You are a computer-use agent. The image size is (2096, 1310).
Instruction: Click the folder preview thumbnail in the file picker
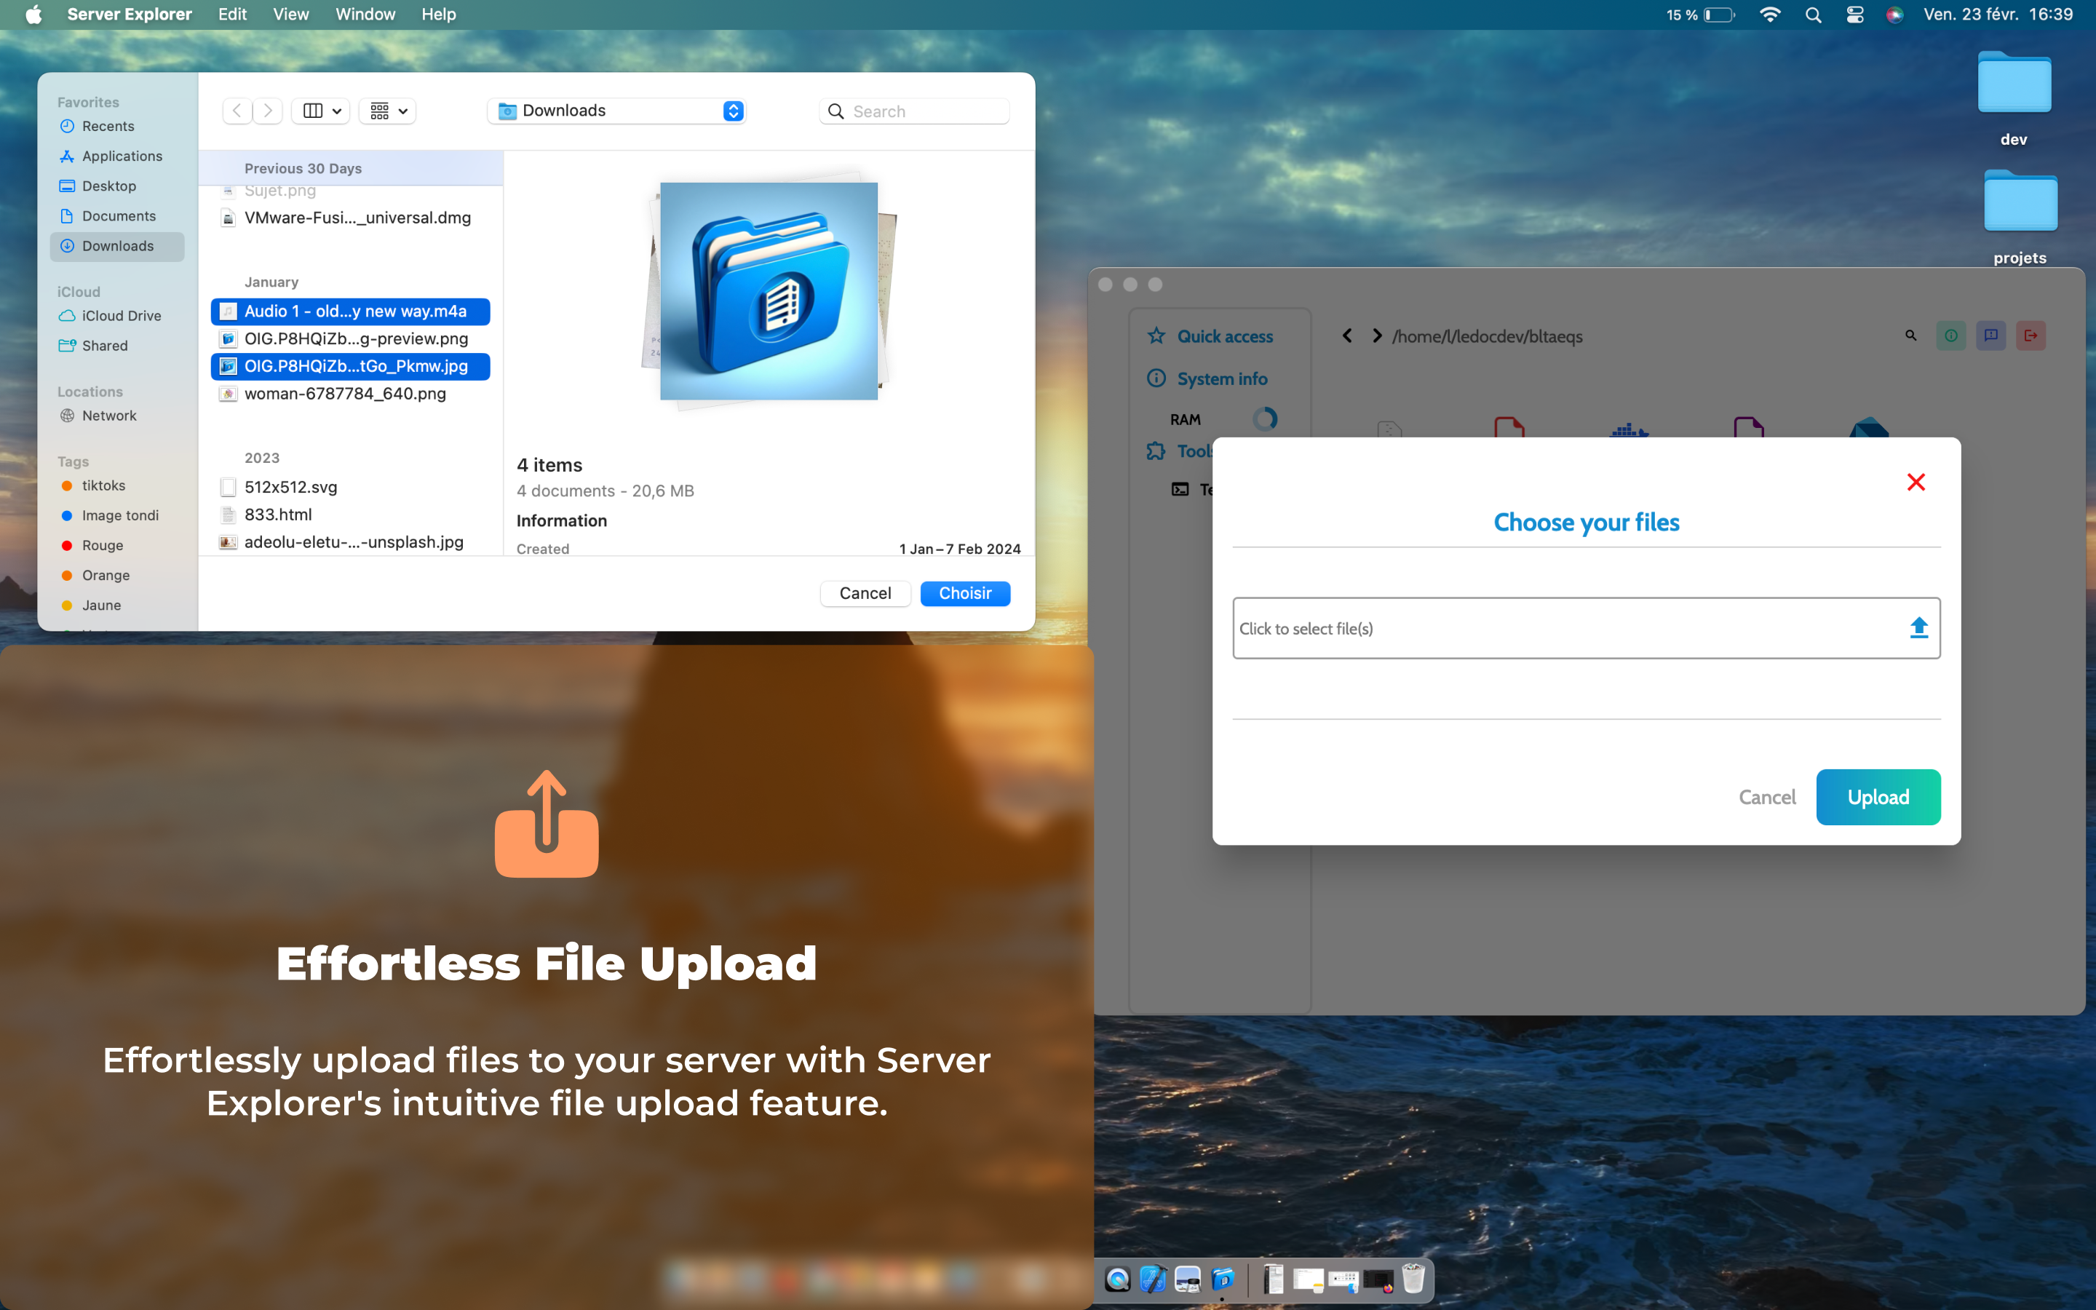[769, 291]
